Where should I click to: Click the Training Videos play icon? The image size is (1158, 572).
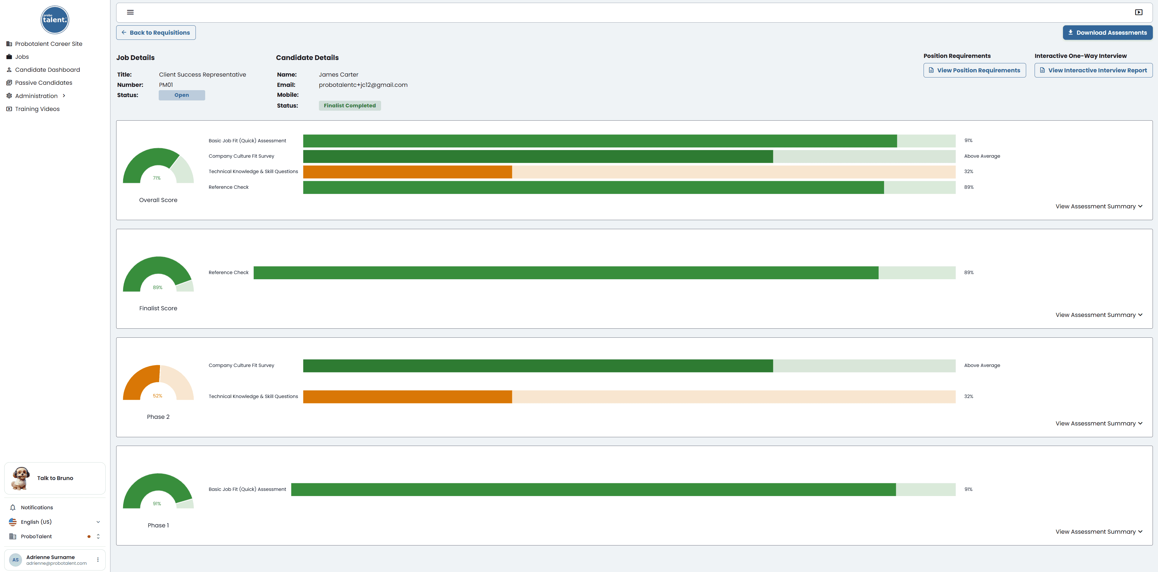pyautogui.click(x=9, y=109)
